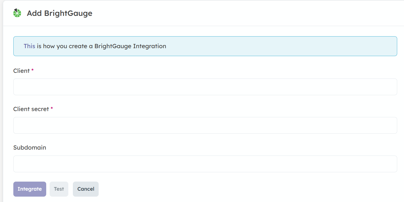The height and width of the screenshot is (202, 404).
Task: Focus the Client secret input field
Action: point(205,125)
